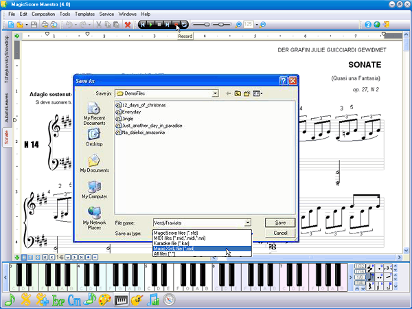Select the Na_dalekoi_amazonke file
The image size is (412, 309).
[140, 133]
